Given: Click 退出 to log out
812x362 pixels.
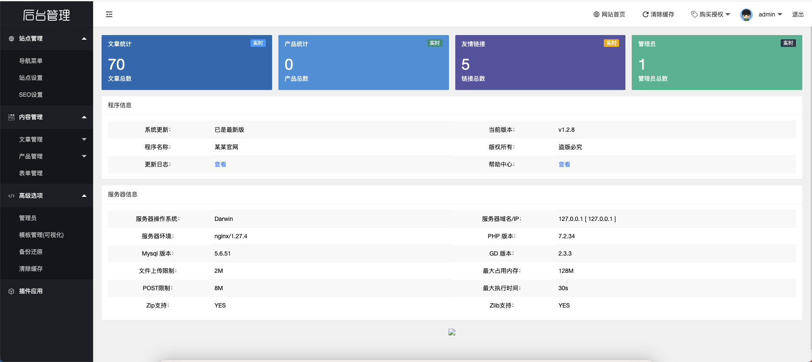Looking at the screenshot, I should tap(798, 14).
